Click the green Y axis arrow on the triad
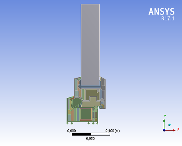 (x=164, y=125)
